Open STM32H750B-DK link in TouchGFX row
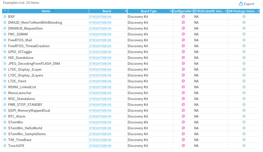 100,146
